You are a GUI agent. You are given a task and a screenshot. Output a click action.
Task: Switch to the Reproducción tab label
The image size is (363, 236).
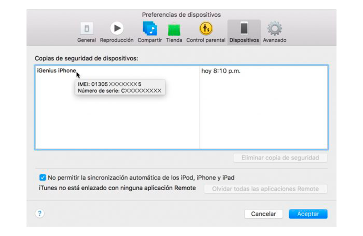point(117,40)
